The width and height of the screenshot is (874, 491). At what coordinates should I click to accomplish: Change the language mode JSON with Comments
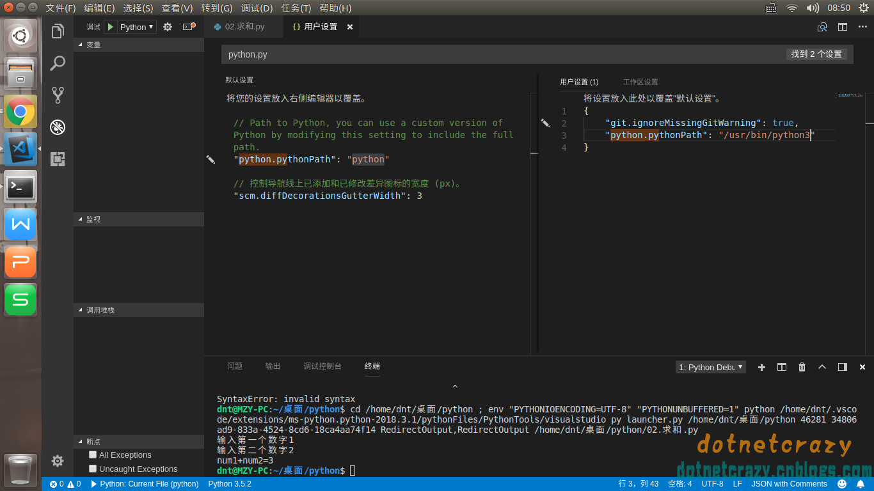tap(790, 484)
